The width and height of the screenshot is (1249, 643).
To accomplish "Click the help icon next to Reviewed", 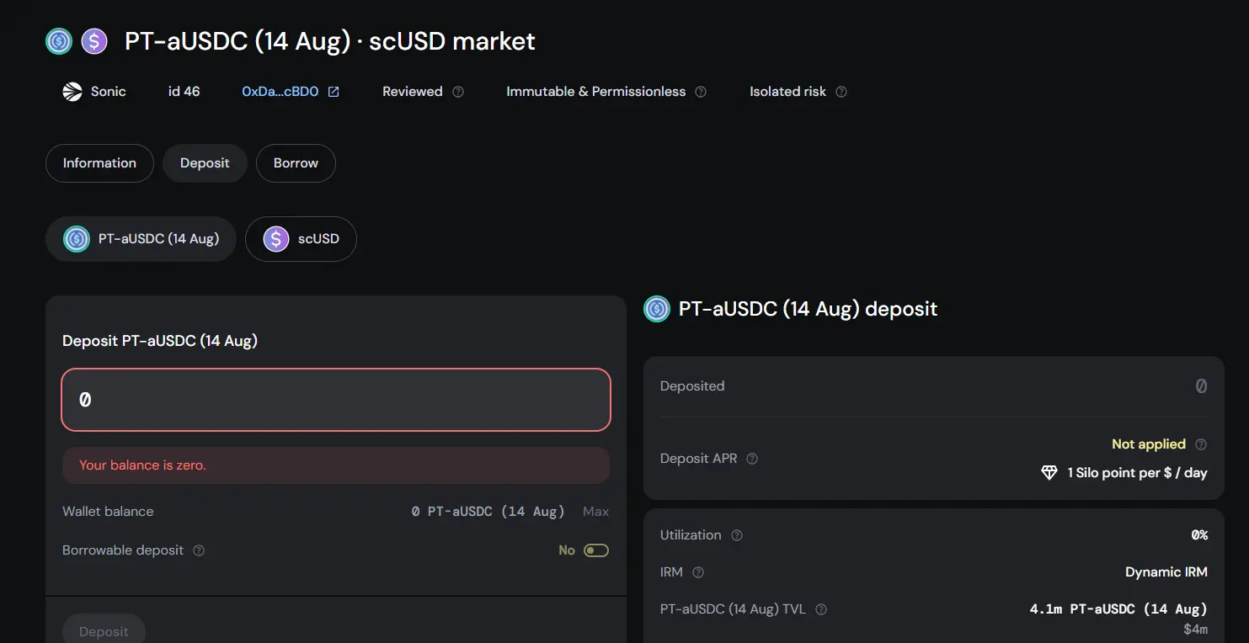I will (458, 92).
